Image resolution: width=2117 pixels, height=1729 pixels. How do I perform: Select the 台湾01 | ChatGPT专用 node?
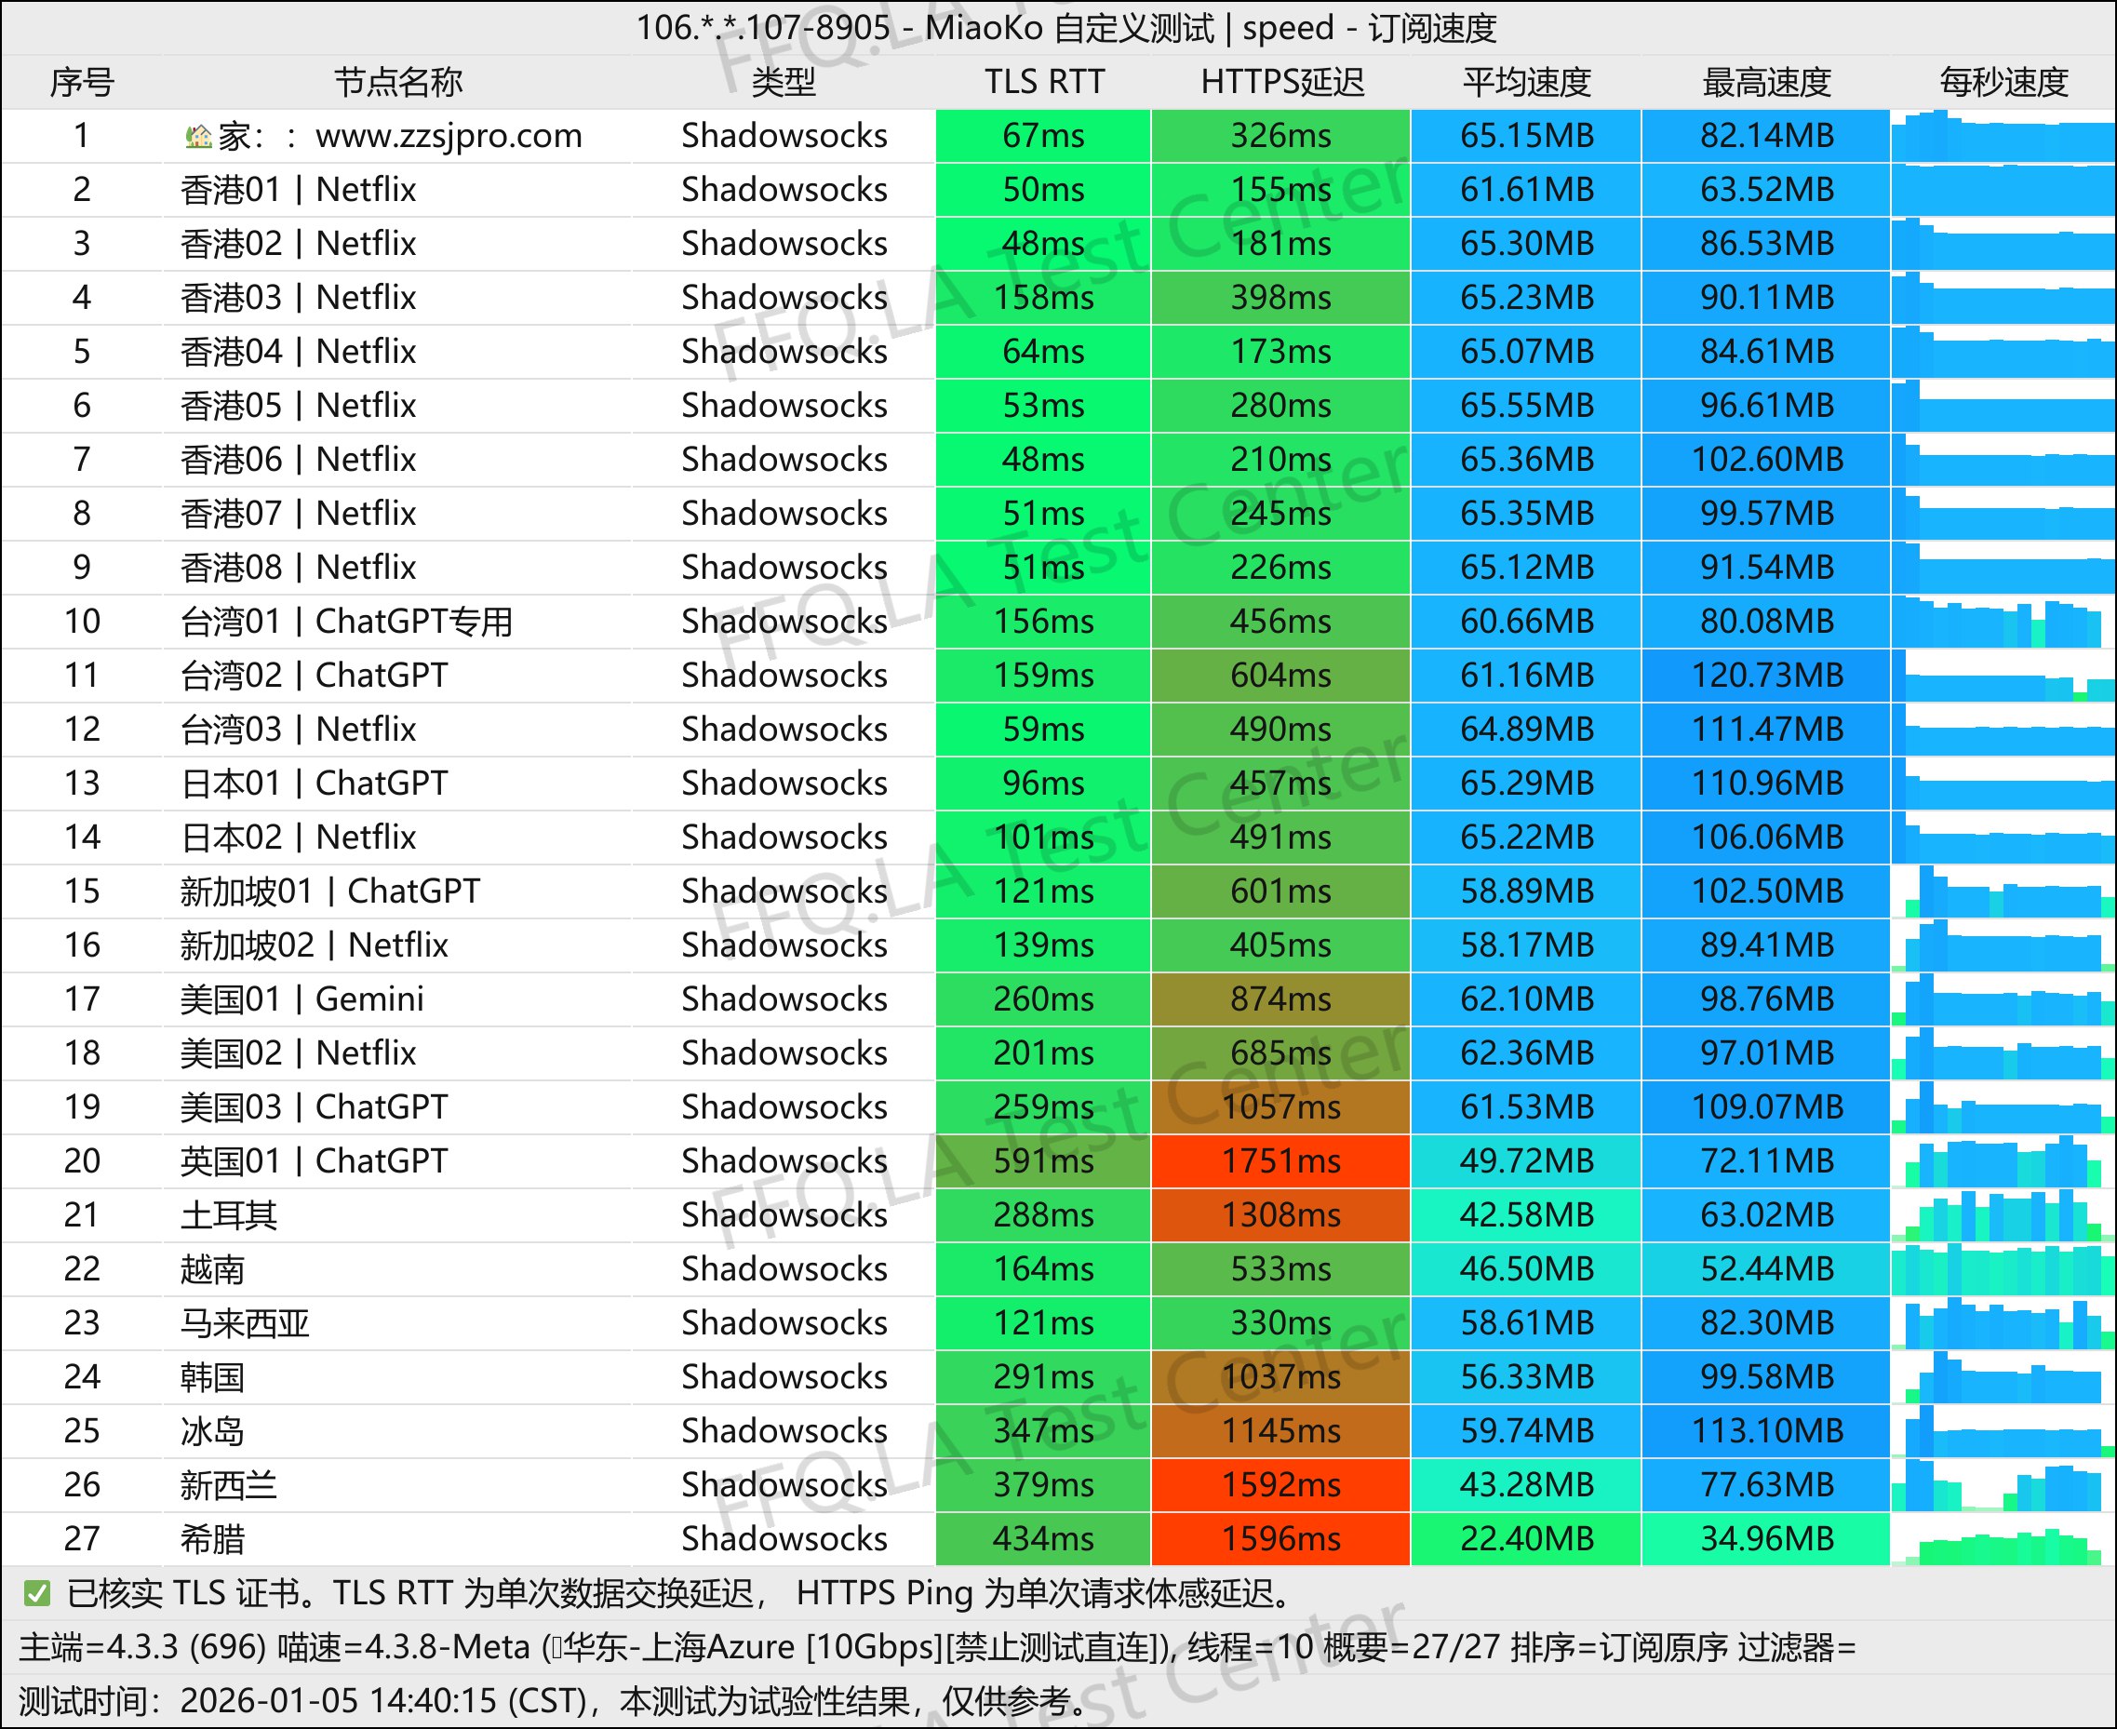345,622
